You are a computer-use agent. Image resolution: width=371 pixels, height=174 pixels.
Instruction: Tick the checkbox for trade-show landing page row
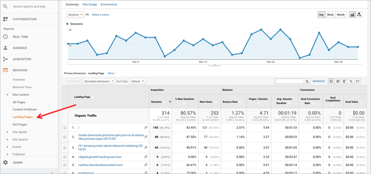[x=65, y=137]
